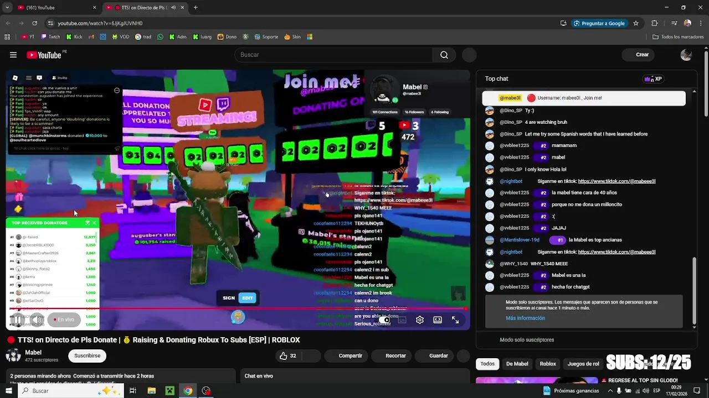Expand the Top chat mode dropdown

[x=497, y=79]
